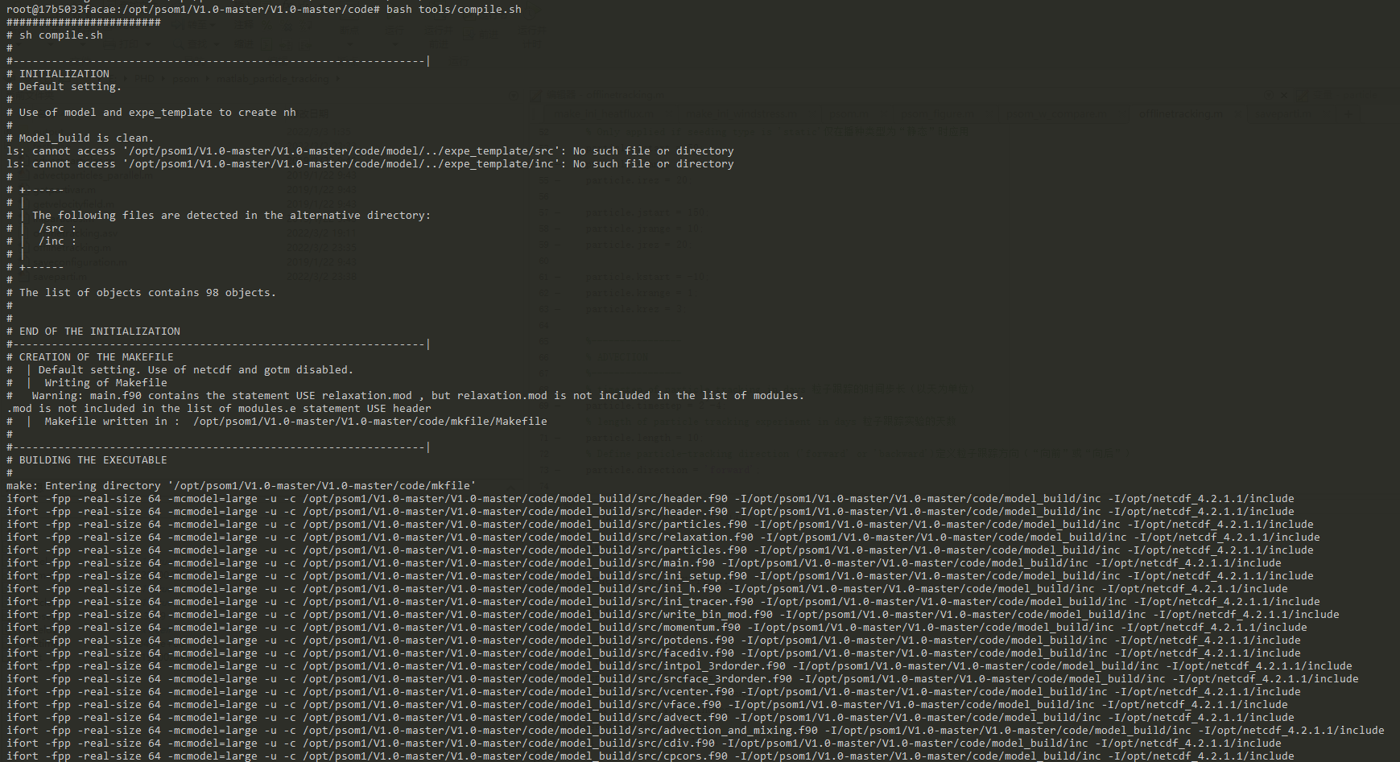The height and width of the screenshot is (762, 1400).
Task: Switch to the psom_figure.m editor tab
Action: 936,114
